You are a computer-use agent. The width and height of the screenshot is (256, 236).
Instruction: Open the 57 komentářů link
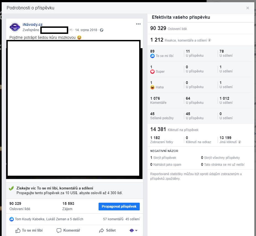click(x=113, y=219)
